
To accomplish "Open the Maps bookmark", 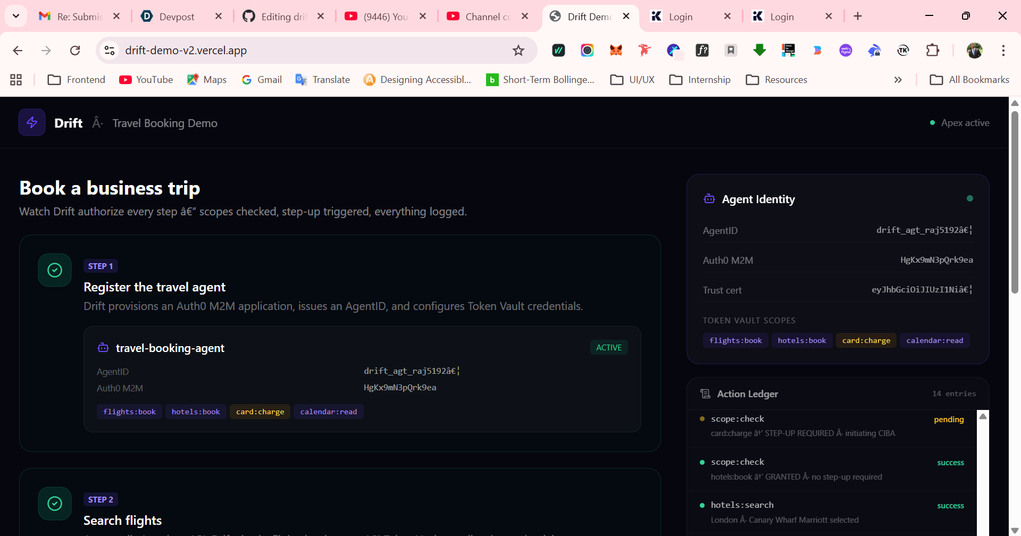I will click(207, 80).
